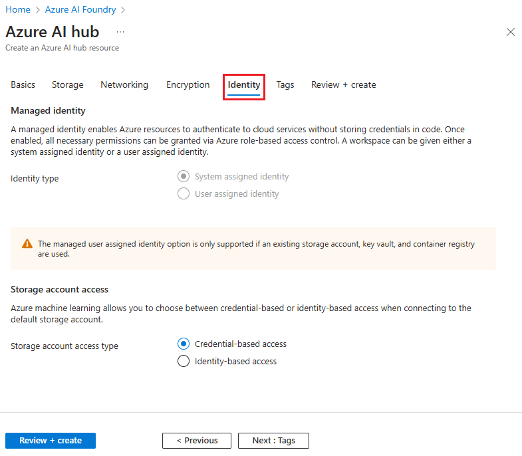
Task: Continue with Next : Tags button
Action: 274,440
